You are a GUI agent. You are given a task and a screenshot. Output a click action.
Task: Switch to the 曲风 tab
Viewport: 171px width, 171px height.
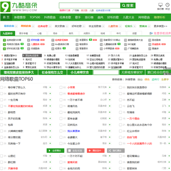click(71, 33)
